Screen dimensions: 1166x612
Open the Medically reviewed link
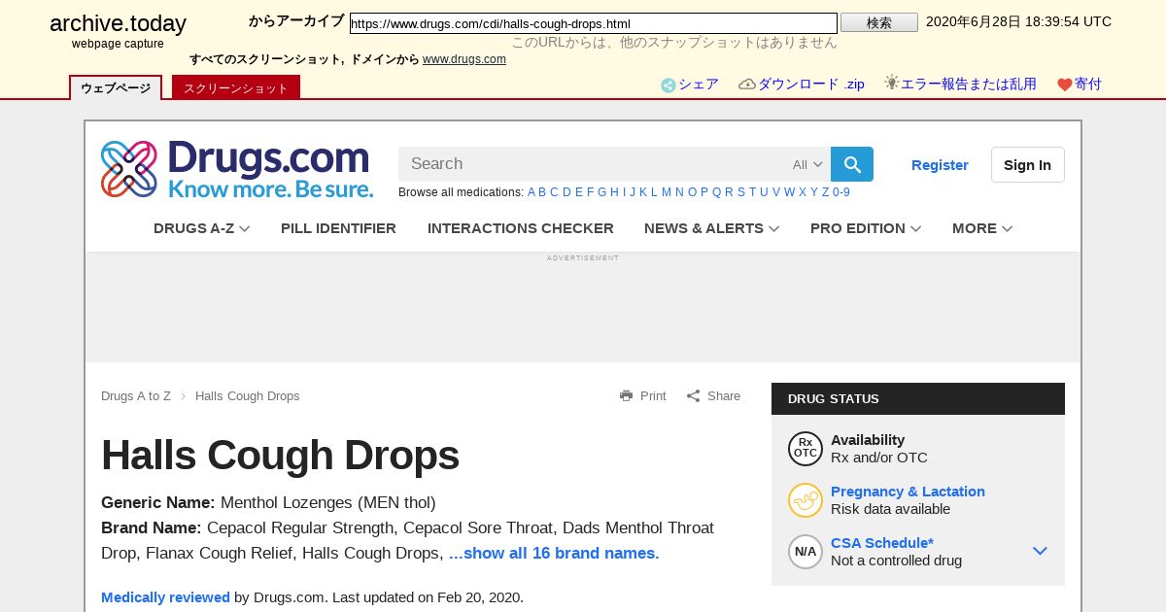[165, 597]
